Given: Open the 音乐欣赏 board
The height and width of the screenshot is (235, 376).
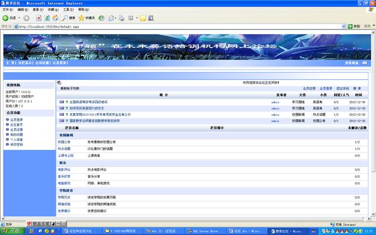Looking at the screenshot, I should 64,176.
